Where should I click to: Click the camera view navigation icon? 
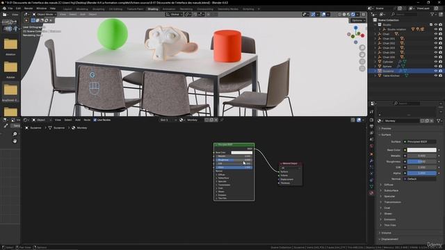coord(362,62)
